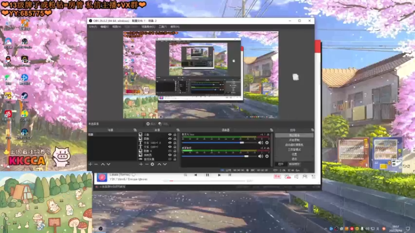Pop out the Scenes dock via header icon
The width and height of the screenshot is (415, 233).
(x=135, y=130)
